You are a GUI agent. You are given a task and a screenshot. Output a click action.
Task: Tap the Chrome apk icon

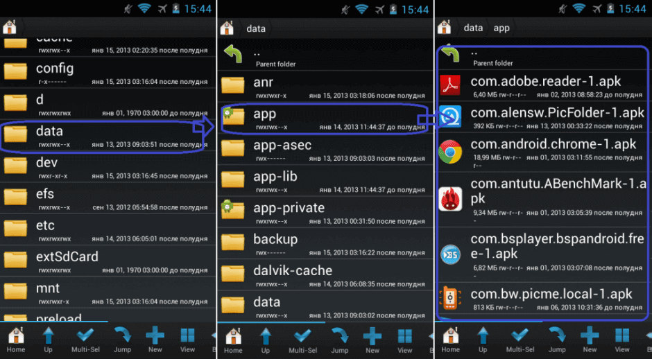451,151
